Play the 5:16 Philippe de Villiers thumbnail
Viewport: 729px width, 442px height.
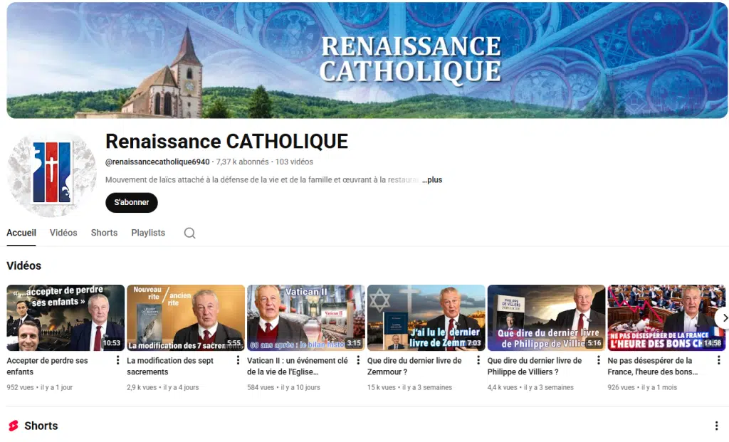546,318
